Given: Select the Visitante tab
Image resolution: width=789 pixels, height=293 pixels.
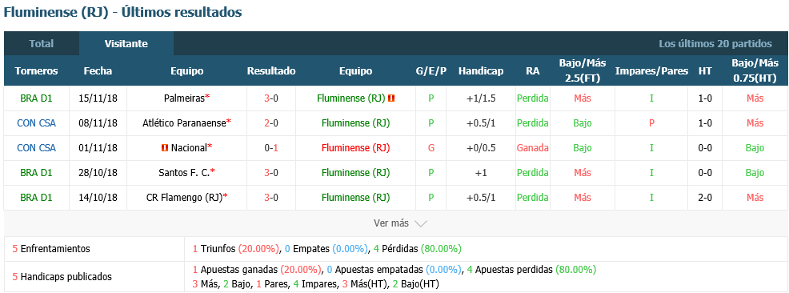Looking at the screenshot, I should click(126, 44).
